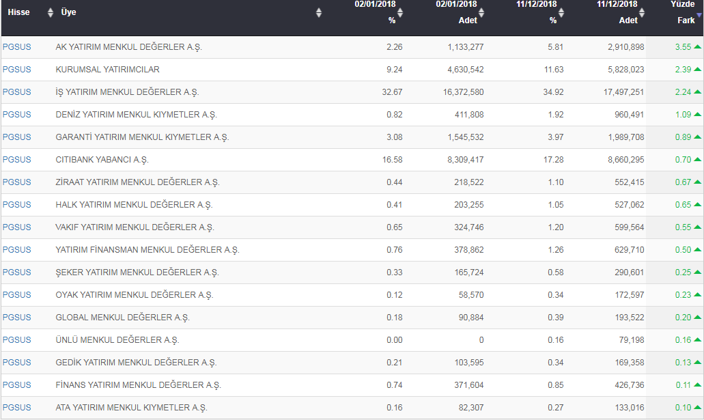Screen dimensions: 704x420
Task: Open PGSUS link in DENİZ YATIRIM row
Action: [16, 115]
